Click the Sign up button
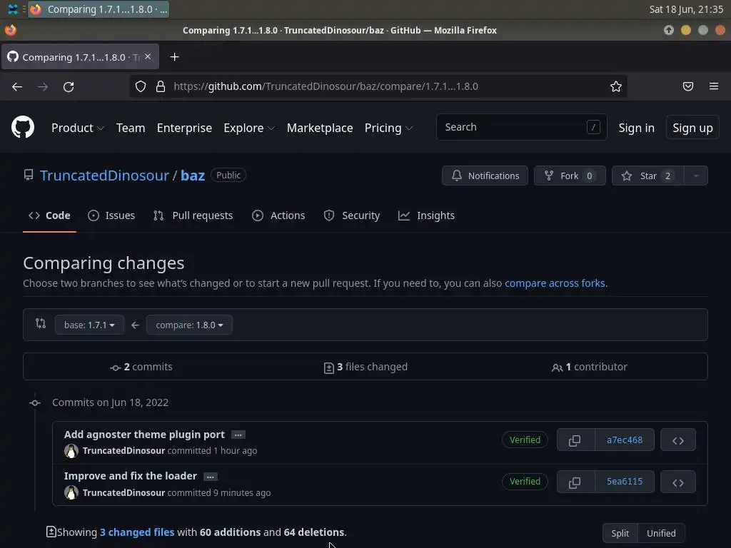Image resolution: width=731 pixels, height=548 pixels. point(692,127)
